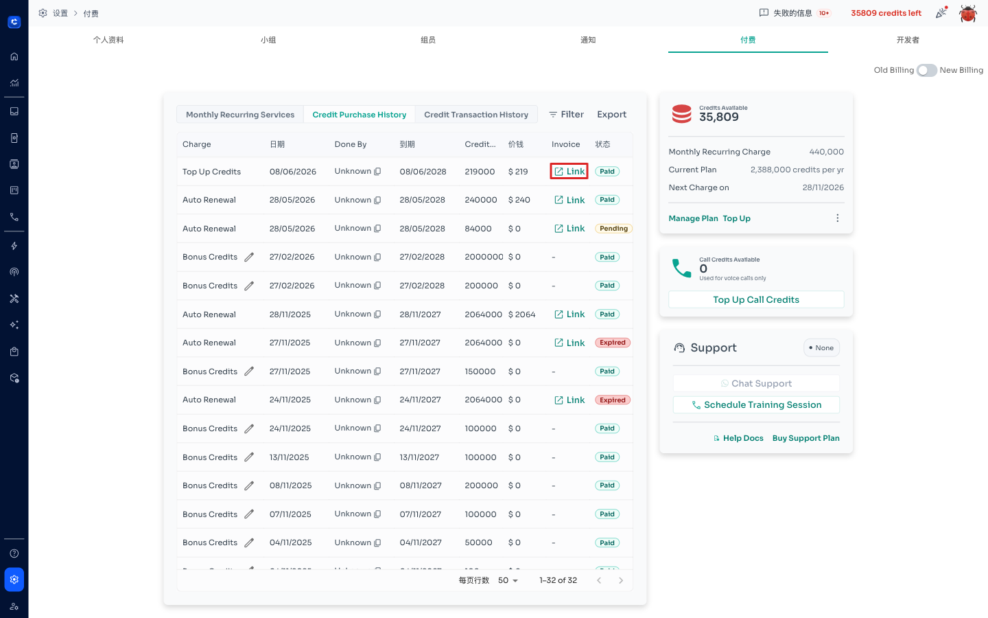This screenshot has height=618, width=988.
Task: Open invoice Link for the Pending Auto Renewal
Action: click(569, 229)
